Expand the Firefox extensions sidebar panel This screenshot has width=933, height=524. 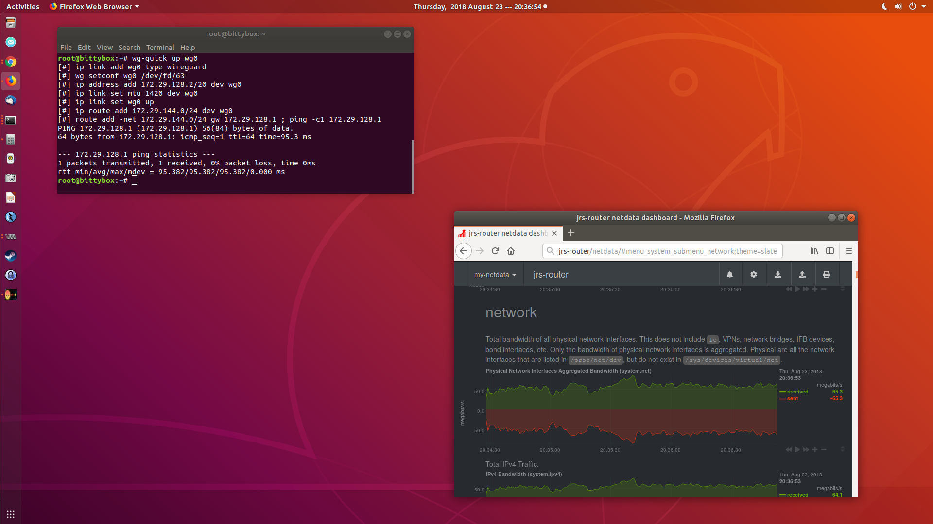tap(830, 251)
